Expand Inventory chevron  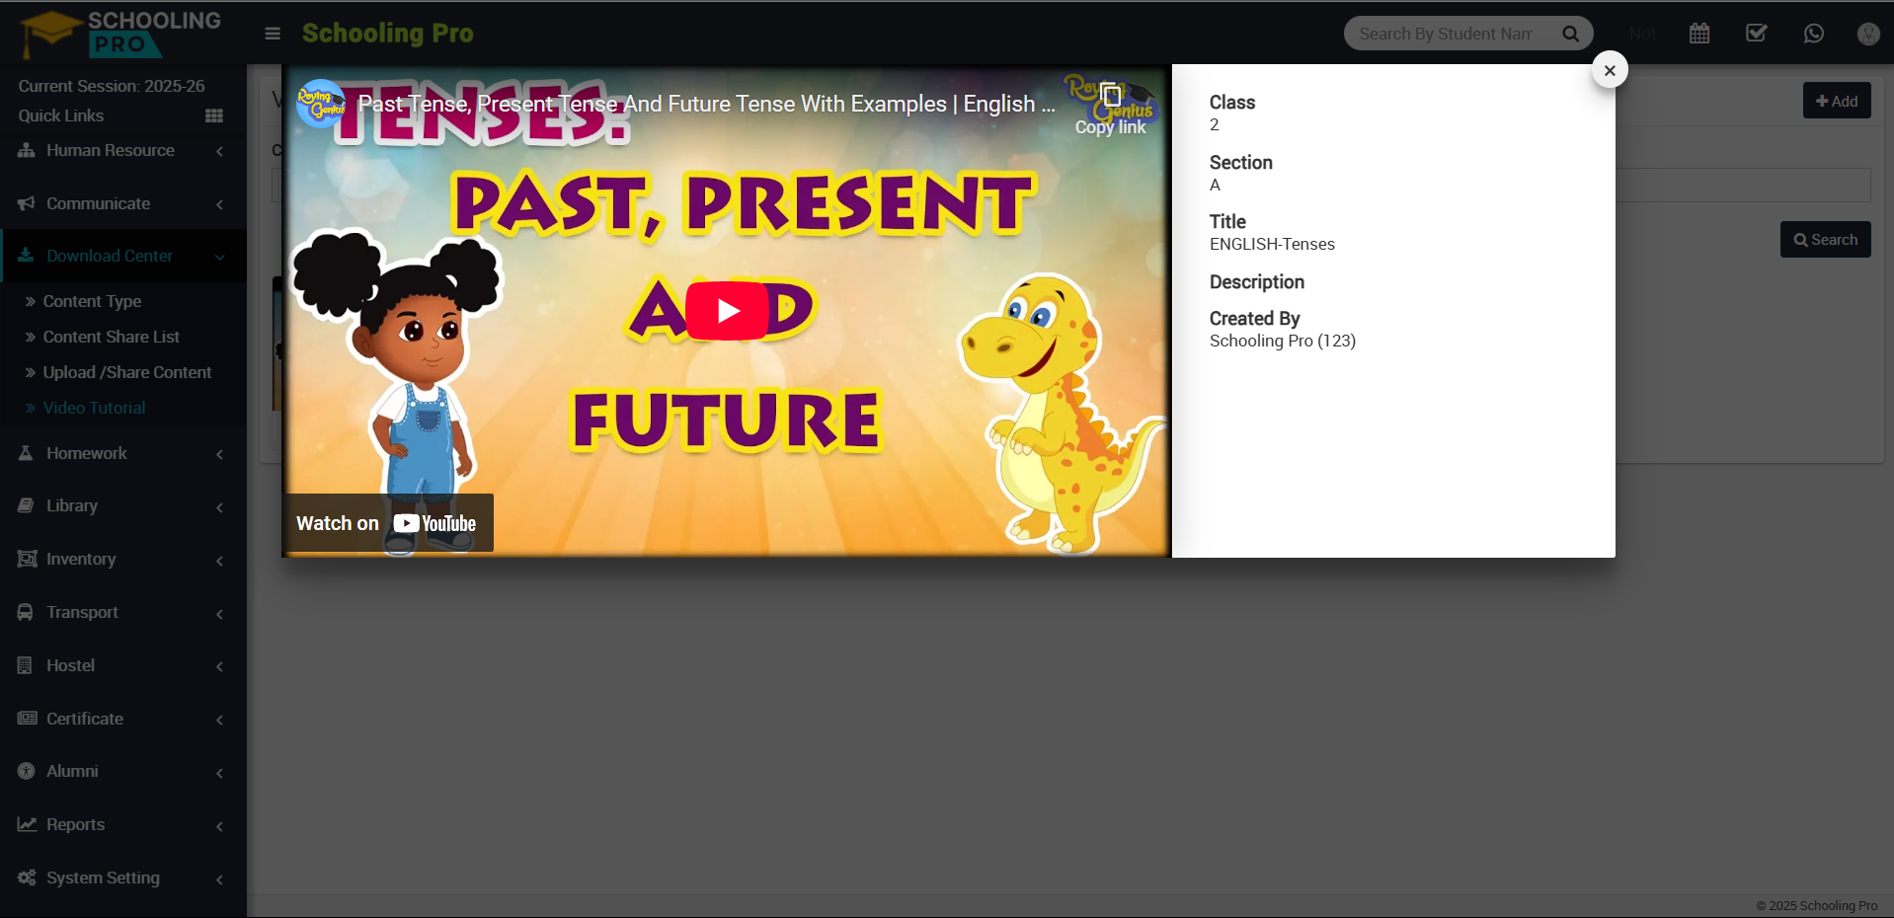pos(219,561)
